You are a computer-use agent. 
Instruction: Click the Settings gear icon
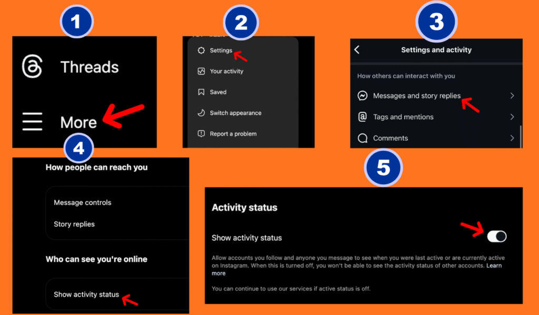click(x=201, y=50)
